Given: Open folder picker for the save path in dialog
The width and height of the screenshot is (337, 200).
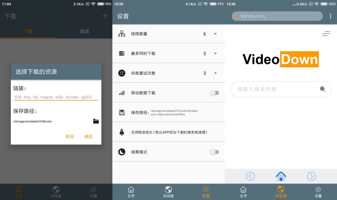Looking at the screenshot, I should [96, 121].
